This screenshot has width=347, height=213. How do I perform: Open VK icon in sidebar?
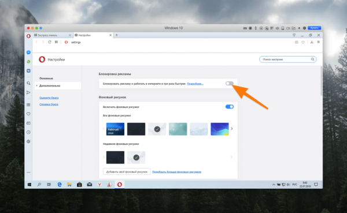[28, 71]
